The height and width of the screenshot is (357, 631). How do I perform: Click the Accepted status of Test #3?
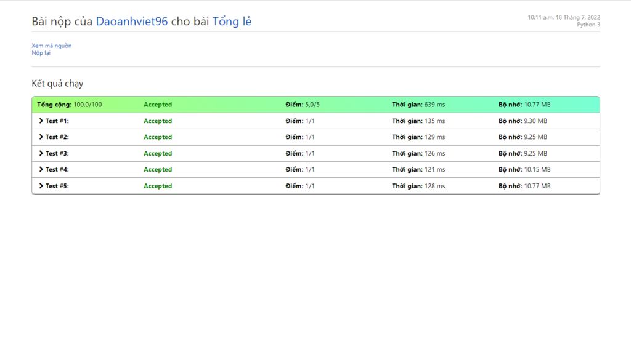(158, 153)
